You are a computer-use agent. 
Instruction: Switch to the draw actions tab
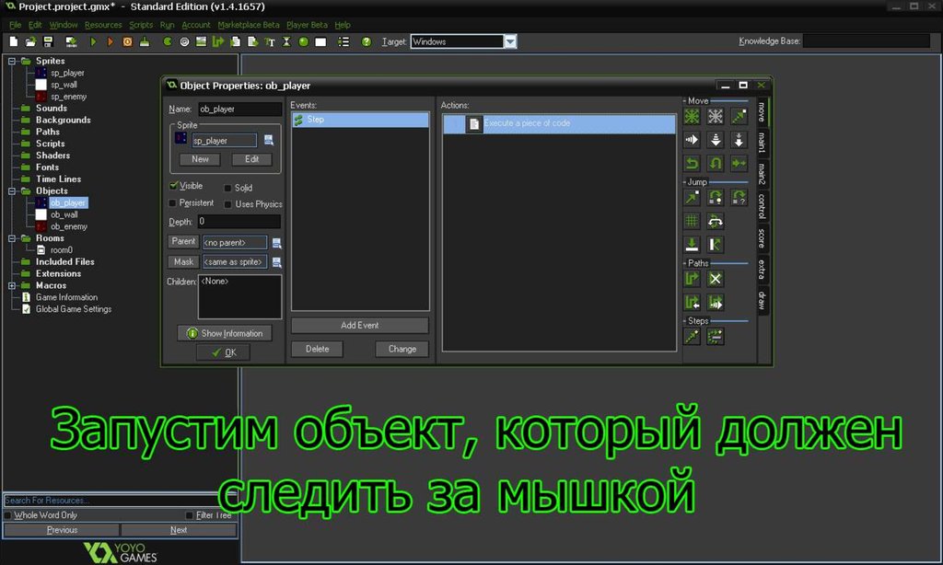762,300
